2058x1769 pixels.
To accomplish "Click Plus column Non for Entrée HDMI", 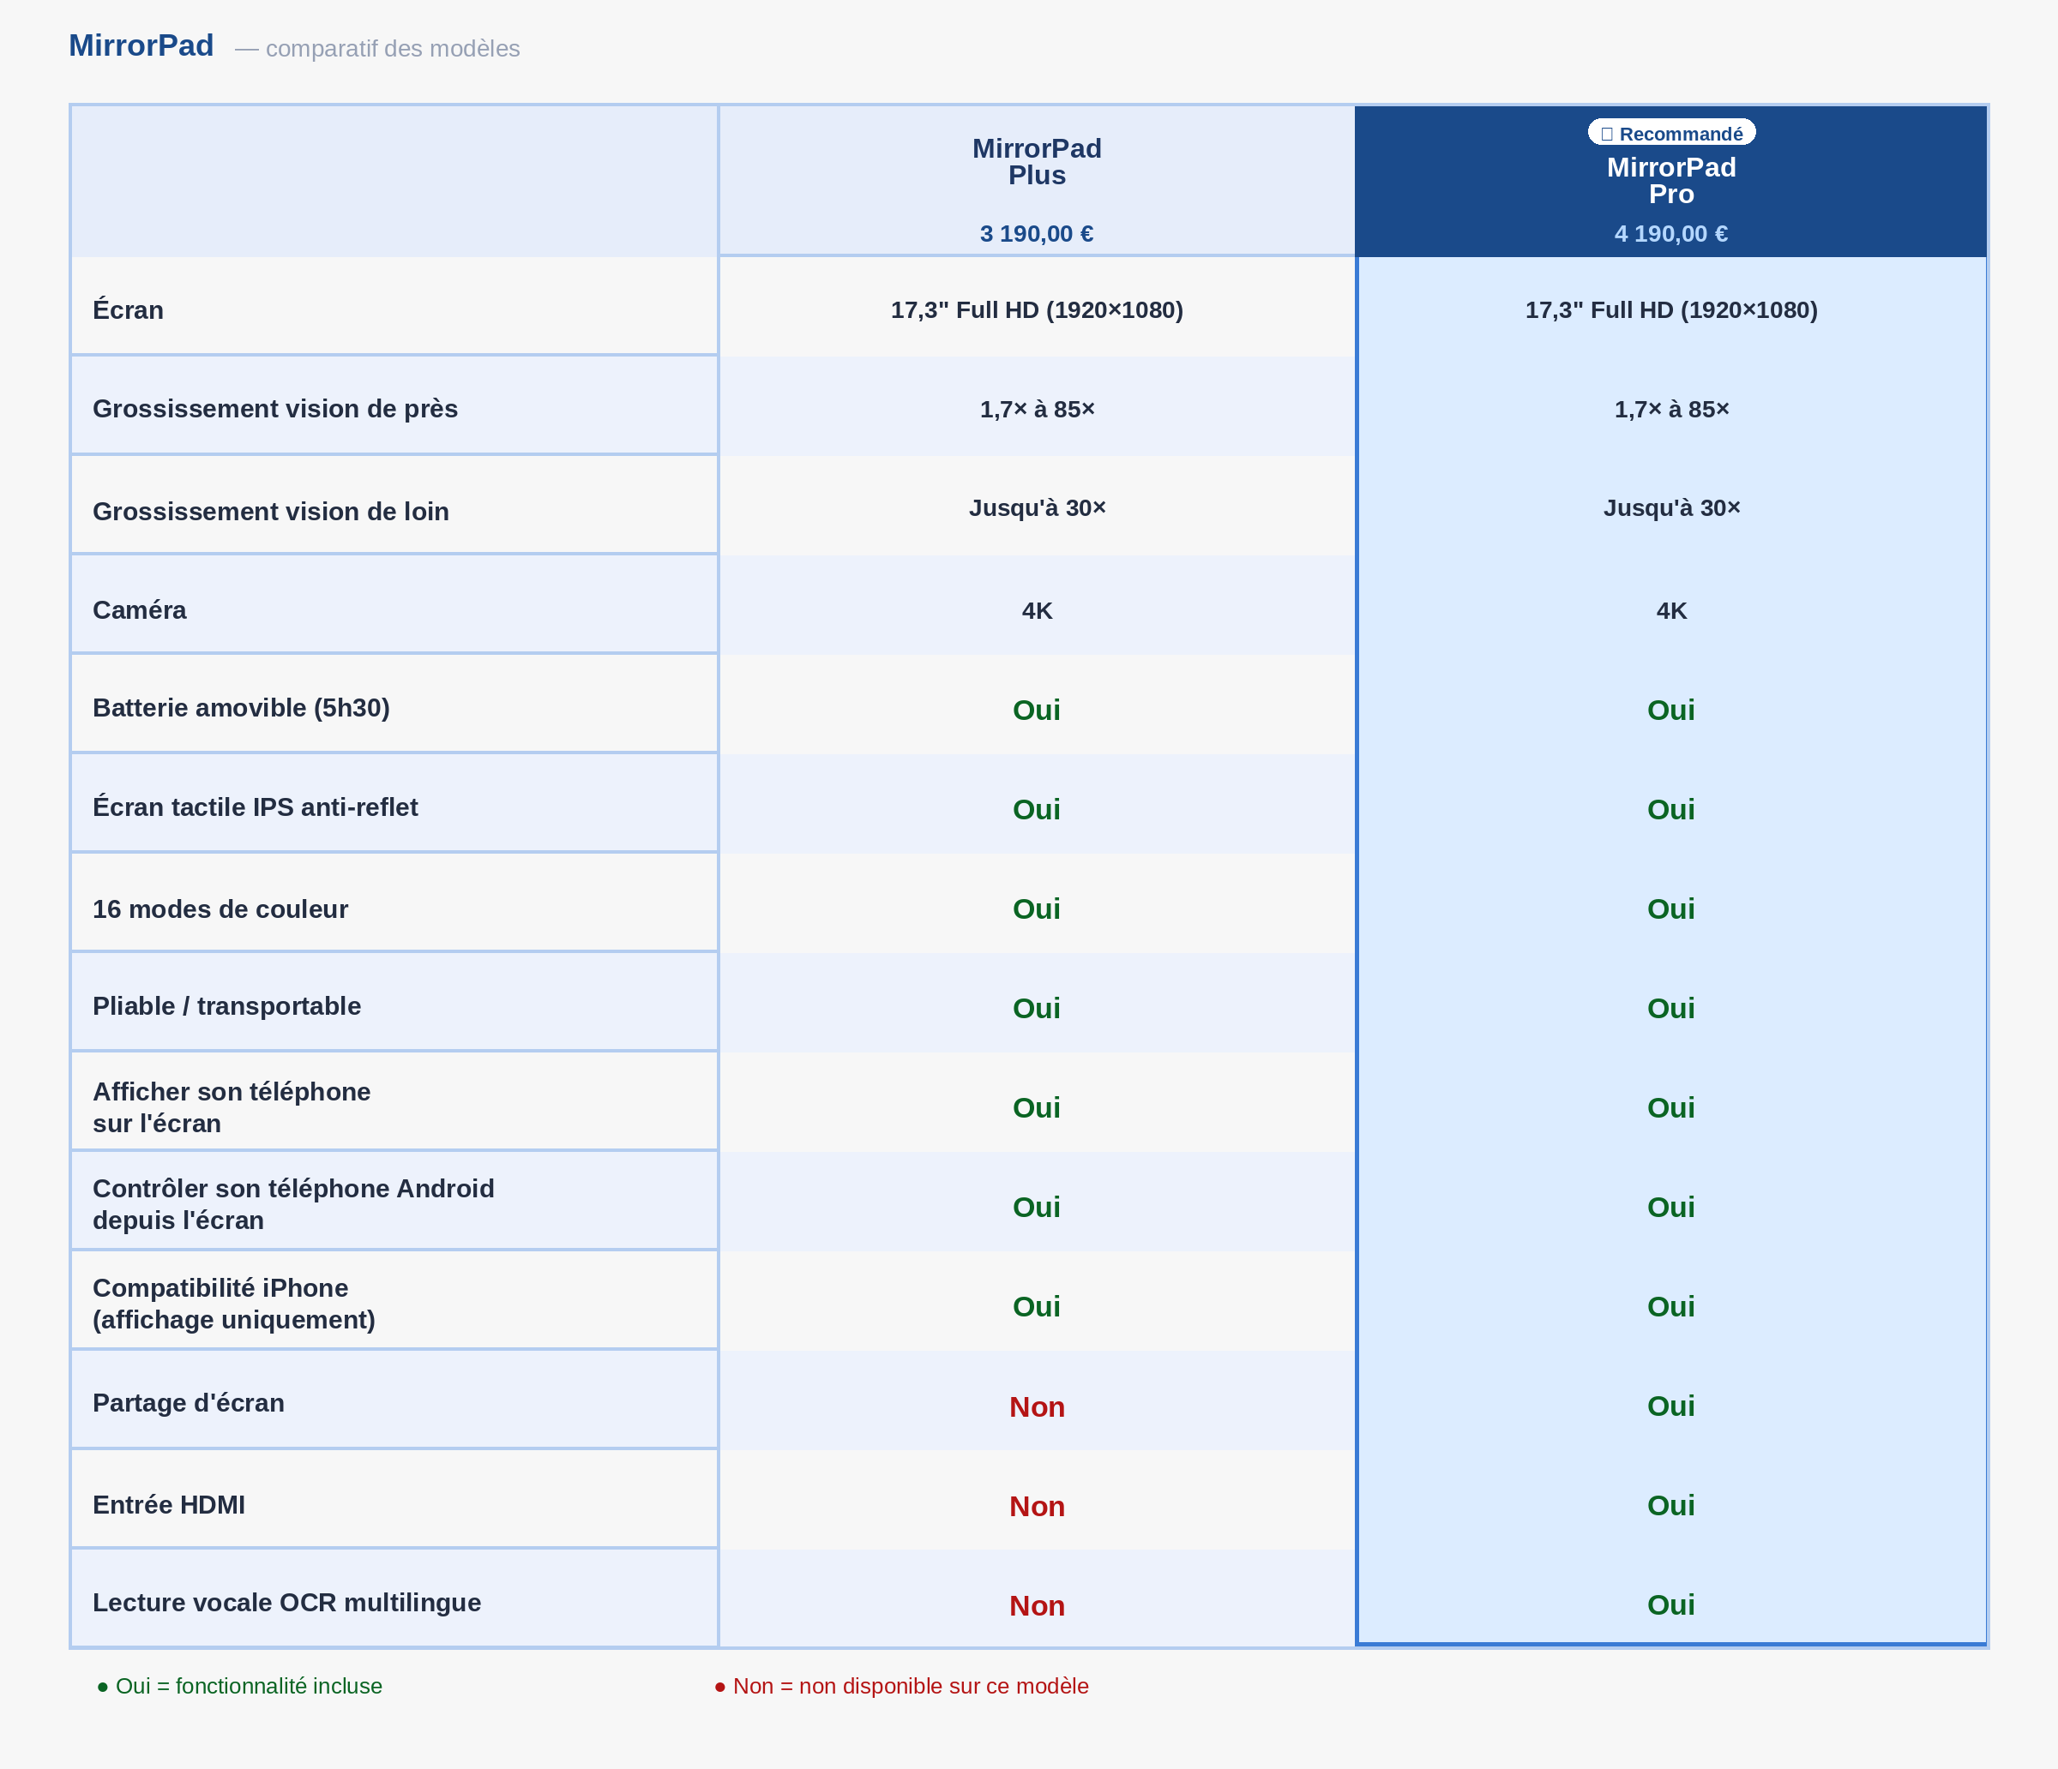I will click(x=1036, y=1506).
